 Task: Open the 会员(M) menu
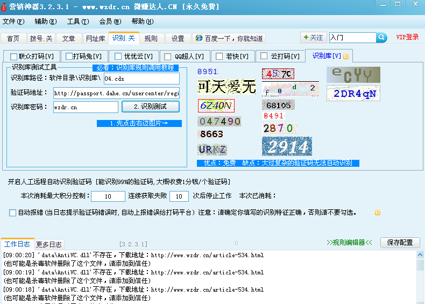tap(110, 22)
